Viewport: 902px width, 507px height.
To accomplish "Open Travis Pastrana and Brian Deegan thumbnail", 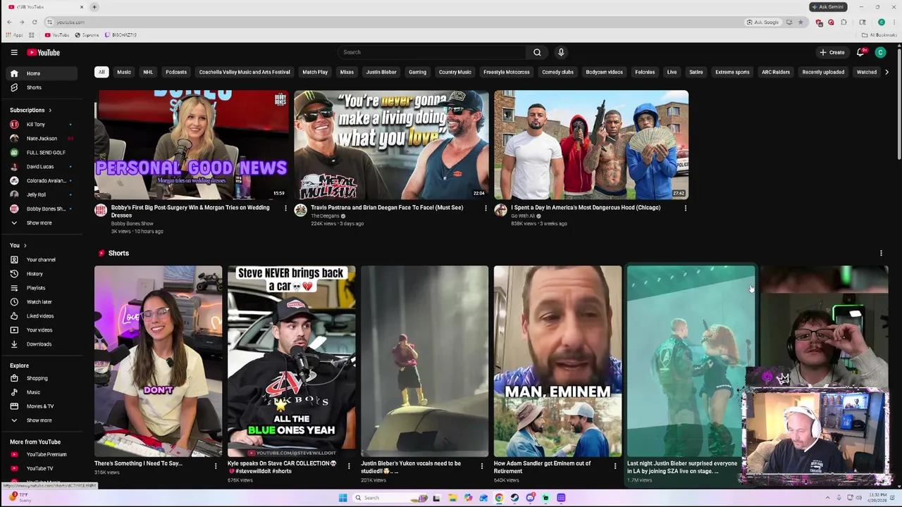I will 391,144.
